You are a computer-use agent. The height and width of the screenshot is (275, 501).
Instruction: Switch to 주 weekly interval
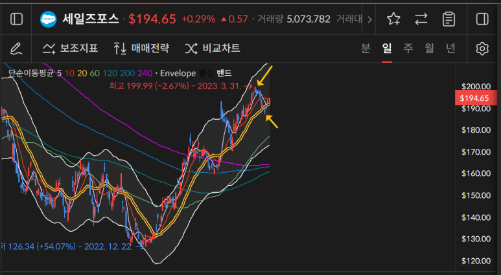(x=408, y=49)
